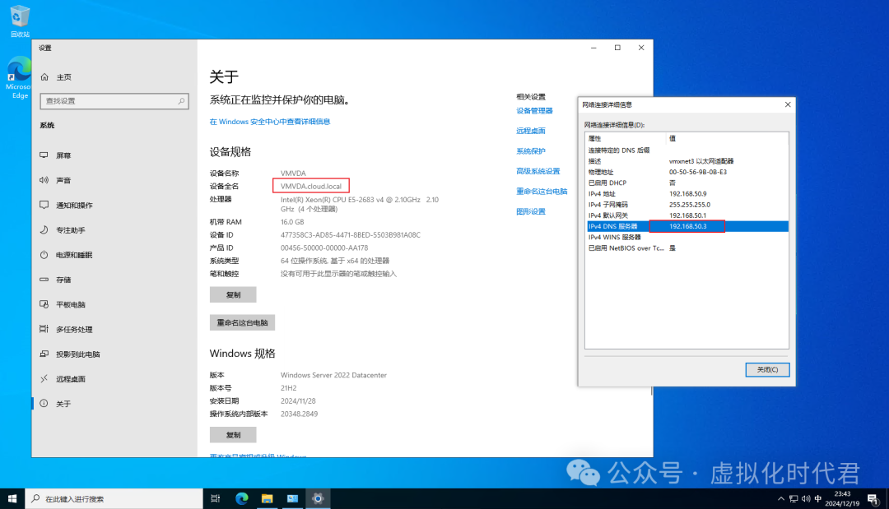Close the 网络连接详细信息 dialog with X
This screenshot has height=509, width=889.
click(x=788, y=104)
